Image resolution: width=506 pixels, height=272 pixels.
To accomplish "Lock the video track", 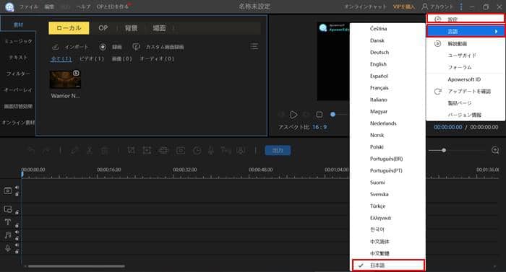I will point(17,194).
